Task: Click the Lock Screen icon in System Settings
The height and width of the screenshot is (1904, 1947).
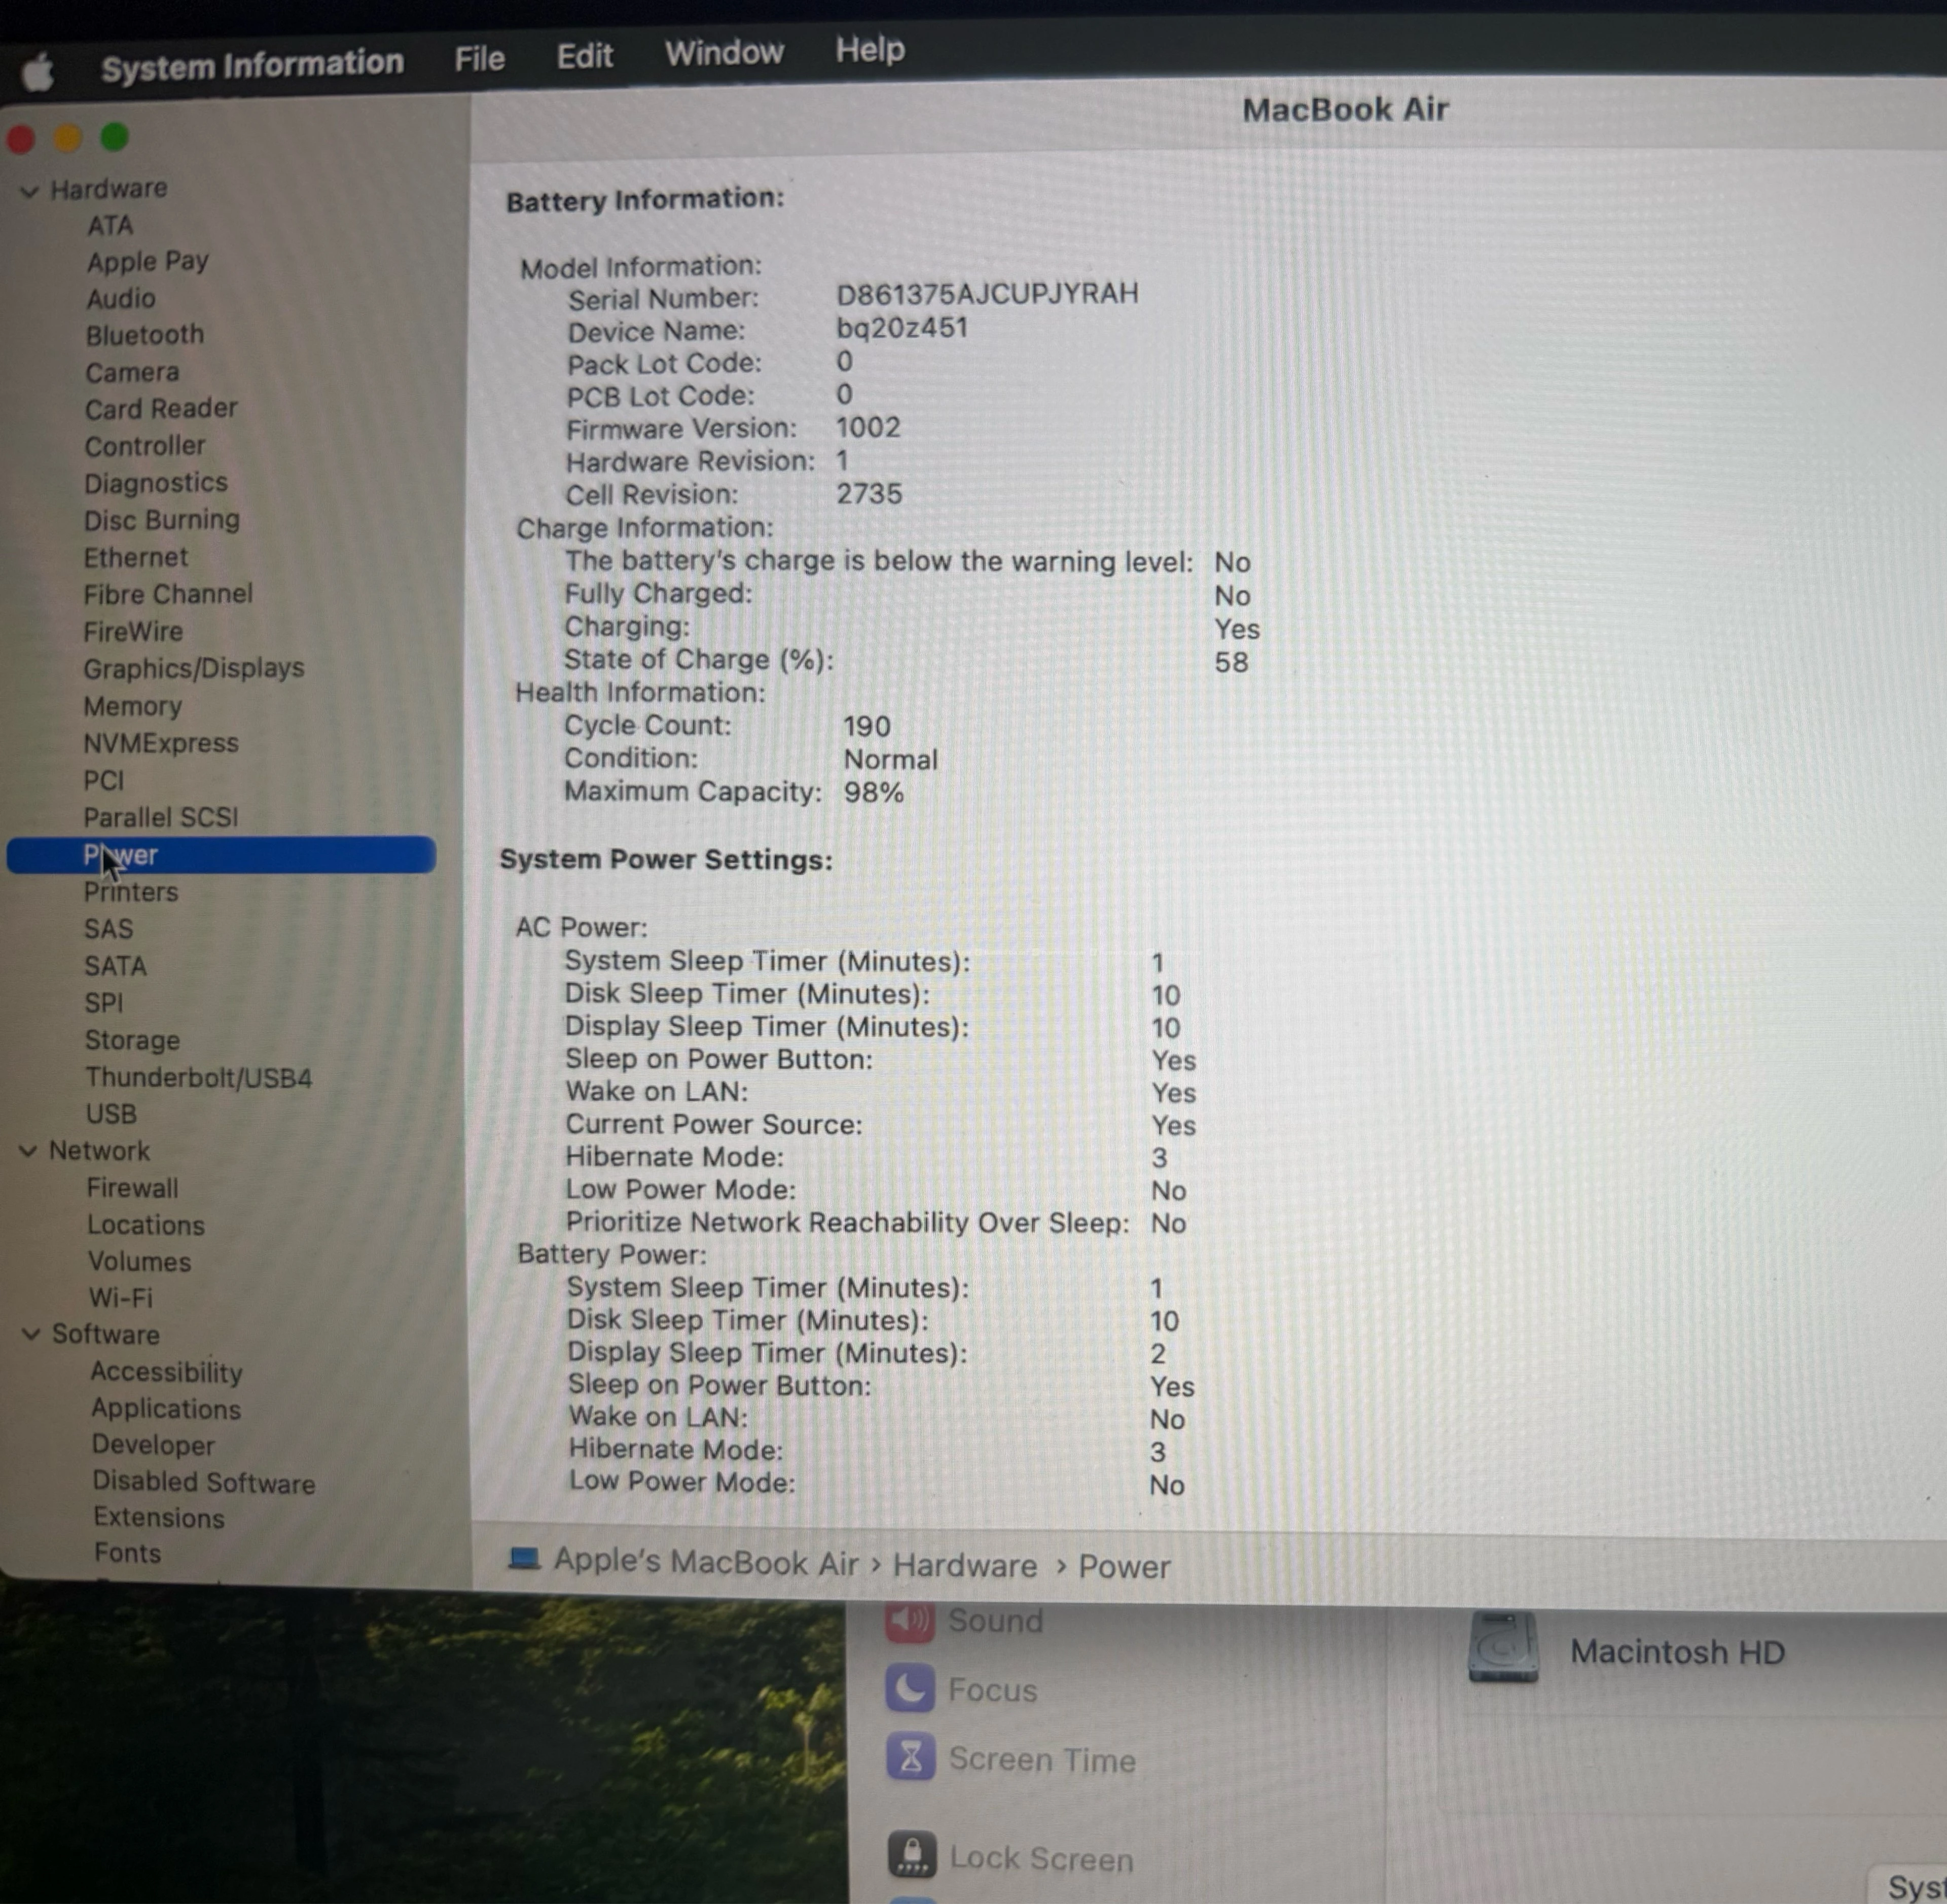Action: (912, 1855)
